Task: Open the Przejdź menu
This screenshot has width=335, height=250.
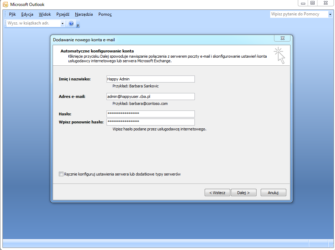Action: [x=63, y=14]
